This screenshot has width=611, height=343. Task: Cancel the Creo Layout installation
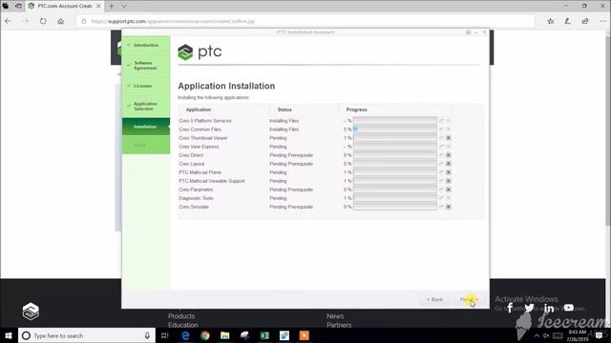tap(449, 164)
